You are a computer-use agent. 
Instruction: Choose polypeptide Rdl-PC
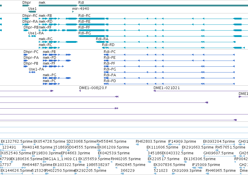click(x=110, y=52)
